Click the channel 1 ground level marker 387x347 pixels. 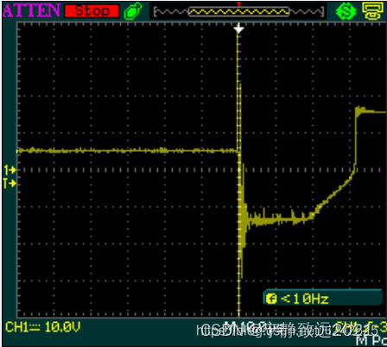pos(10,170)
